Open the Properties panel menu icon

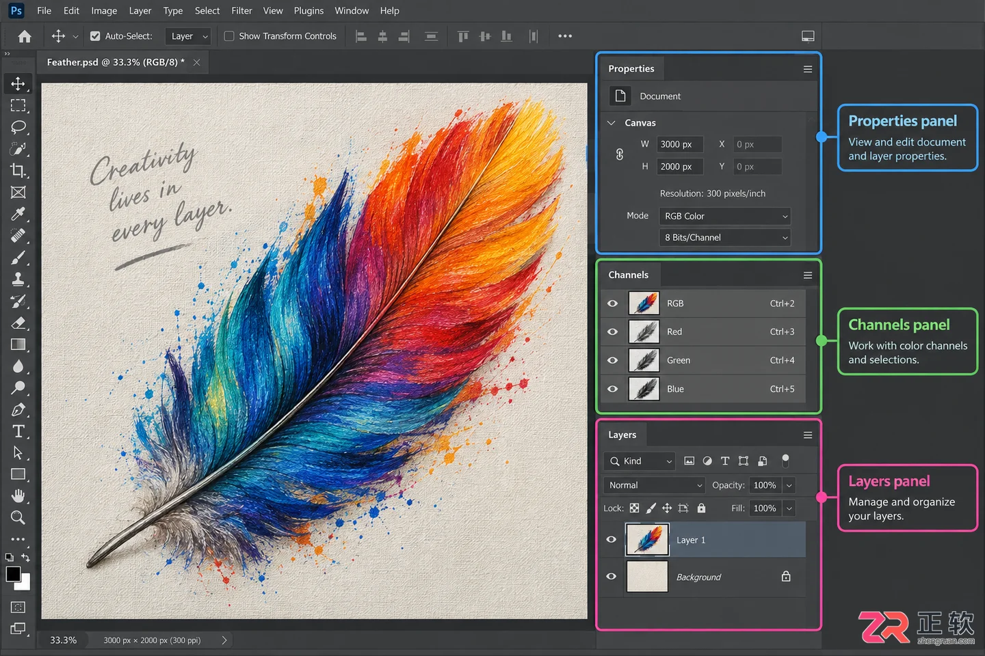[808, 69]
